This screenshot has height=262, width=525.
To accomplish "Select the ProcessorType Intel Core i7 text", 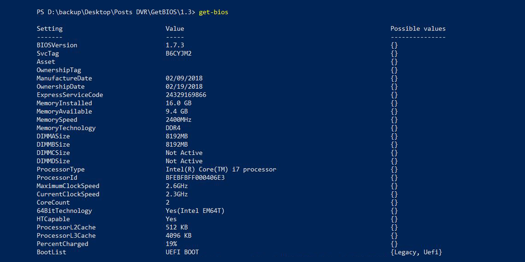I will tap(221, 169).
